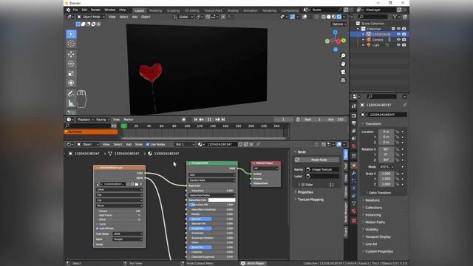Open the Object Data properties tab icon
The height and width of the screenshot is (266, 473).
[354, 203]
